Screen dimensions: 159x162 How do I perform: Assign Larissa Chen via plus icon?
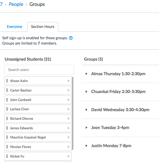pos(68,109)
